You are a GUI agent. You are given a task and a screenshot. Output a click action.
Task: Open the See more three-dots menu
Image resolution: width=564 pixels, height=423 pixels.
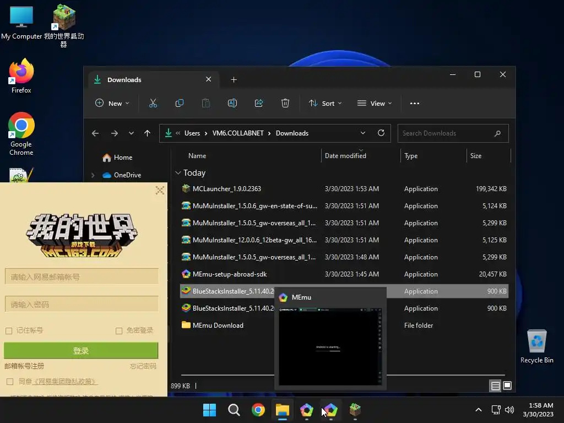click(414, 103)
